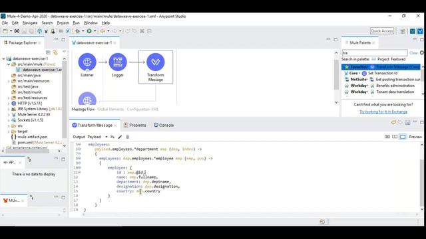This screenshot has height=239, width=426.
Task: Expand the src/main/resources folder
Action: click(9, 81)
